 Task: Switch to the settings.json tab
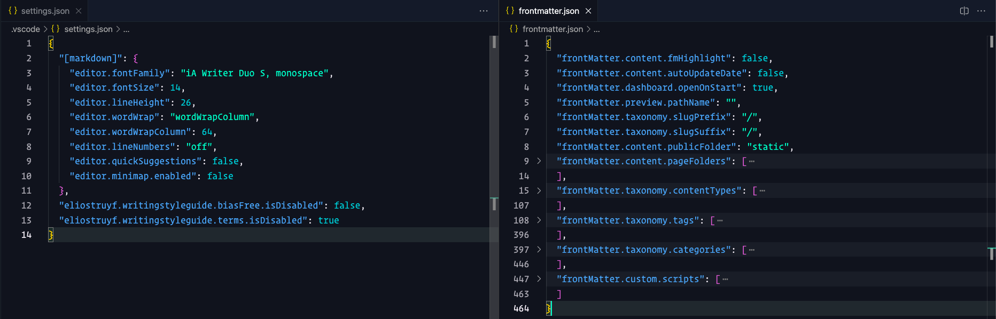tap(45, 11)
